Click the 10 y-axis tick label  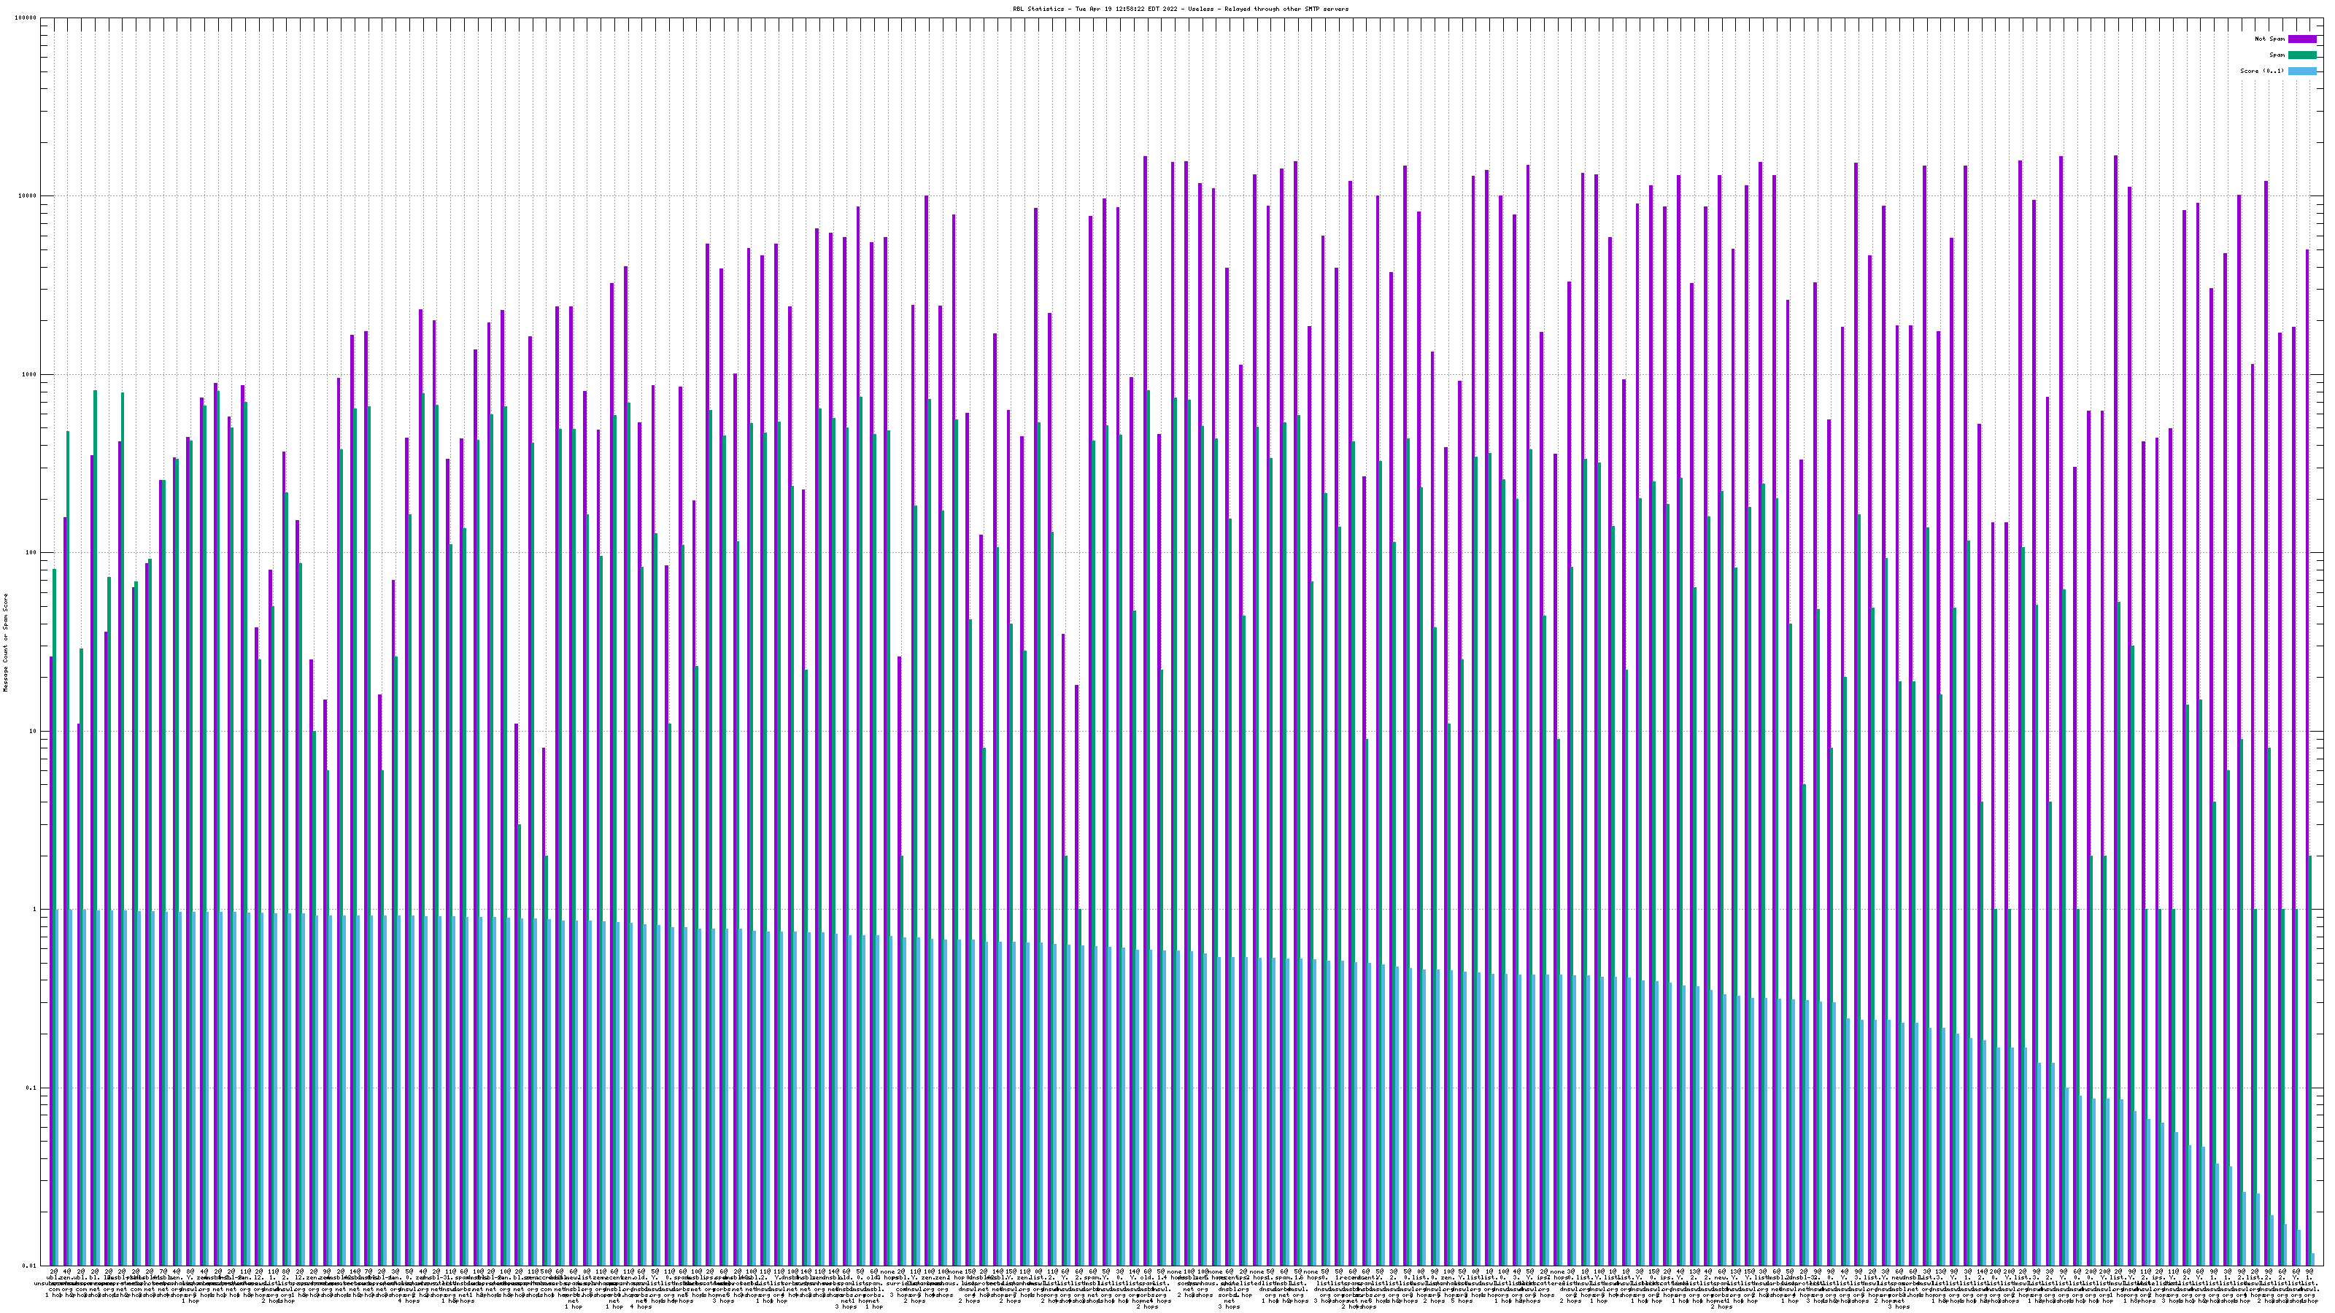31,731
